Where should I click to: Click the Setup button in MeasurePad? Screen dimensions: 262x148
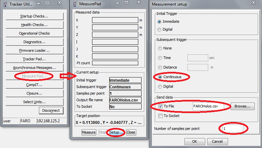click(x=116, y=132)
